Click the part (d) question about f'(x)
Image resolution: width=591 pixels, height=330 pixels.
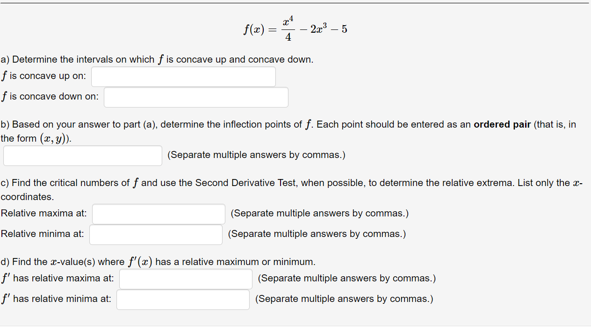pos(158,262)
